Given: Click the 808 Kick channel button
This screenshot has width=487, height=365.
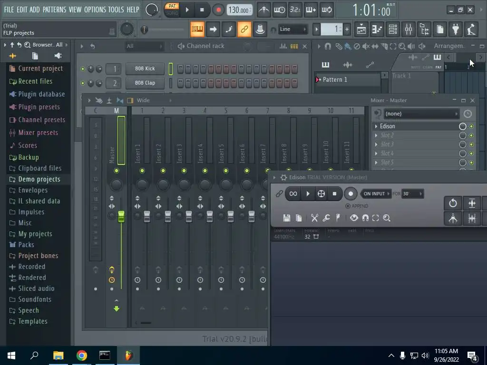Looking at the screenshot, I should tap(145, 69).
